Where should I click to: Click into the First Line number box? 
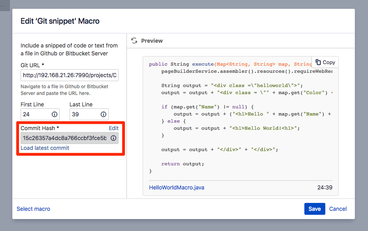click(36, 114)
